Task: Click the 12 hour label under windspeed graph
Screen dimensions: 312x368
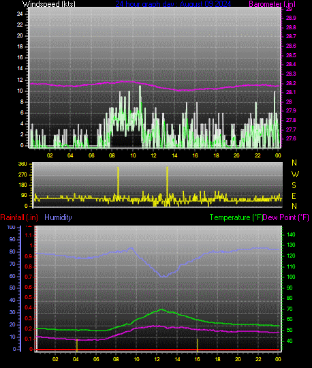Action: [153, 155]
